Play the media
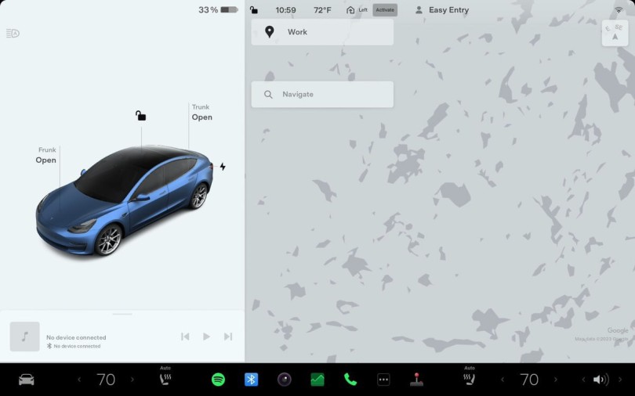635x396 pixels. [206, 337]
